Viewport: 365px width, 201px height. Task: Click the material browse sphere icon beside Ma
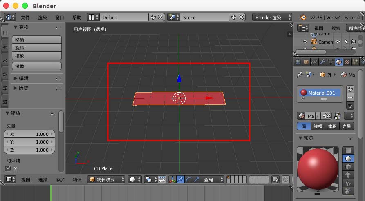coord(302,116)
